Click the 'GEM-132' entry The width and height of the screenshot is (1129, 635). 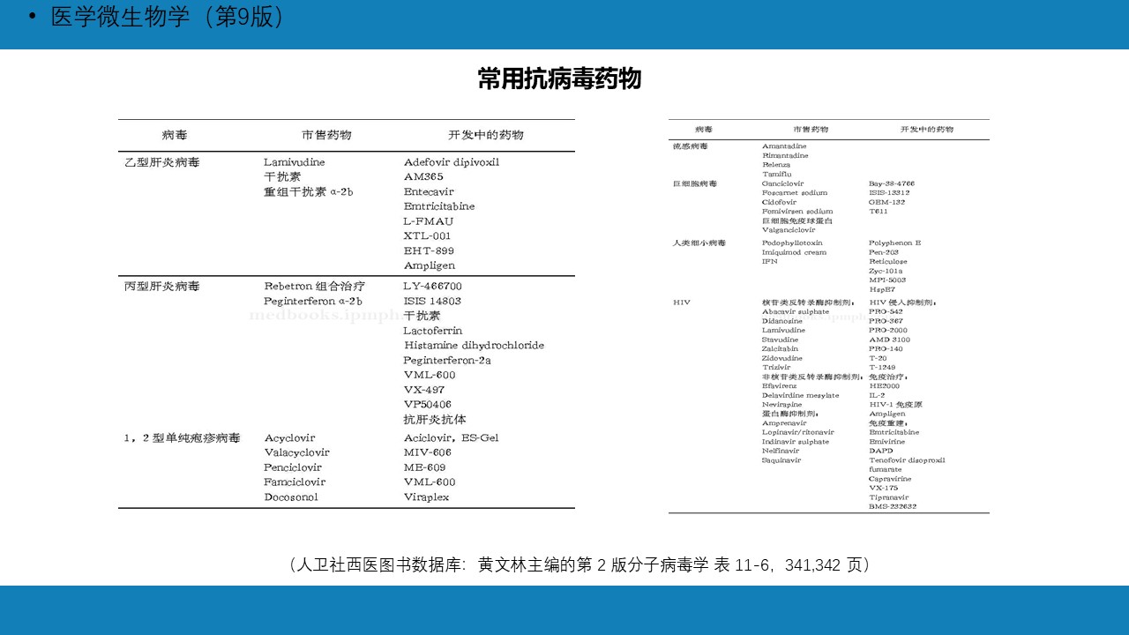tap(886, 202)
